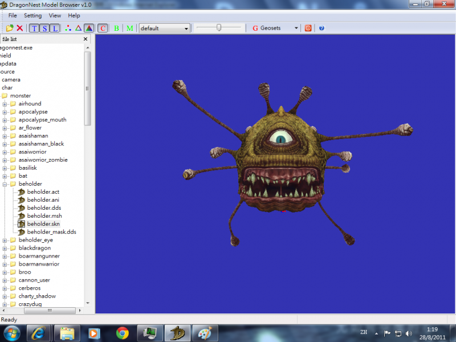
Task: Open the Setting menu
Action: (32, 15)
